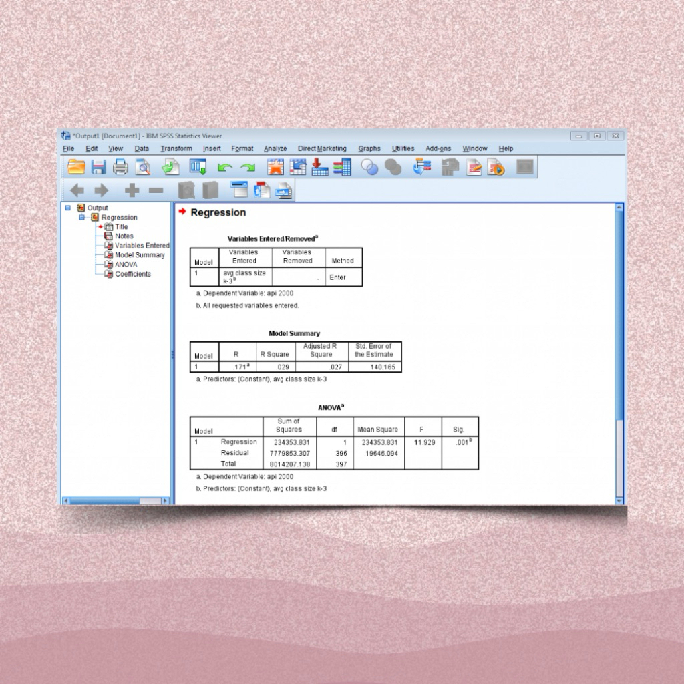This screenshot has height=684, width=684.
Task: Click the Regression heading in output pane
Action: [218, 212]
